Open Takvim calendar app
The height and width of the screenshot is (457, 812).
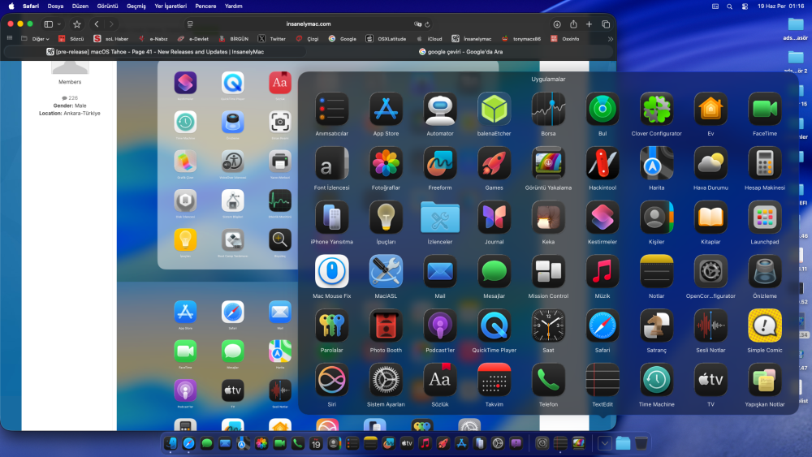pyautogui.click(x=494, y=380)
